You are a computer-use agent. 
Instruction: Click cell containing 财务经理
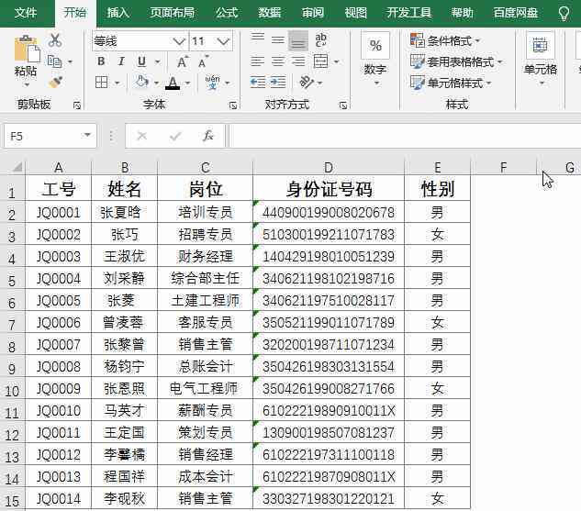click(206, 256)
